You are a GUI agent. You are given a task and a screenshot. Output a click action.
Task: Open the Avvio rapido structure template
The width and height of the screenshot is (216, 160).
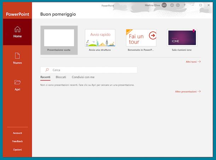coord(100,38)
